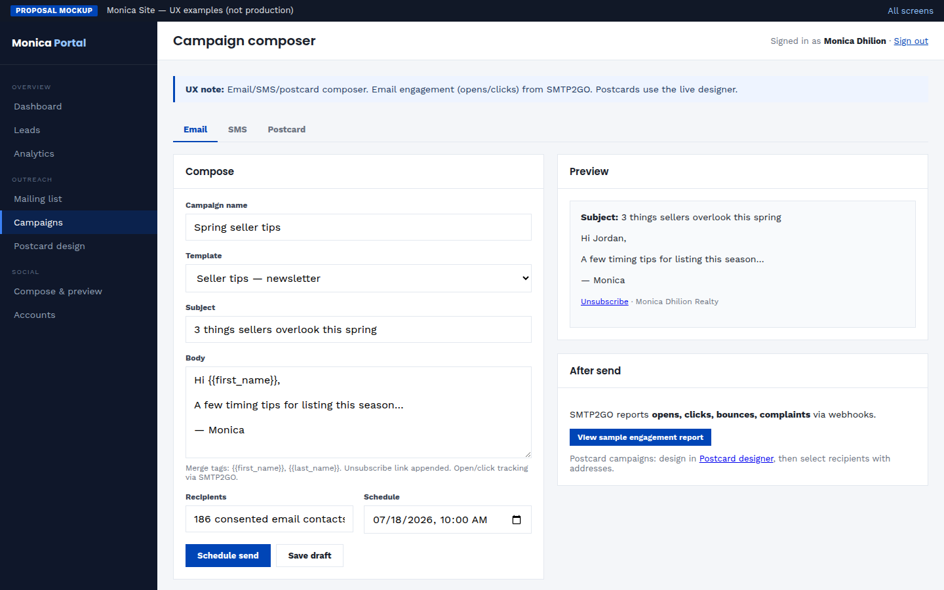This screenshot has width=944, height=590.
Task: Click the Monica Portal logo
Action: (49, 43)
